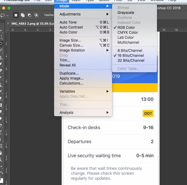Set depth to 8 Bits/Channel
The height and width of the screenshot is (185, 187).
click(135, 51)
